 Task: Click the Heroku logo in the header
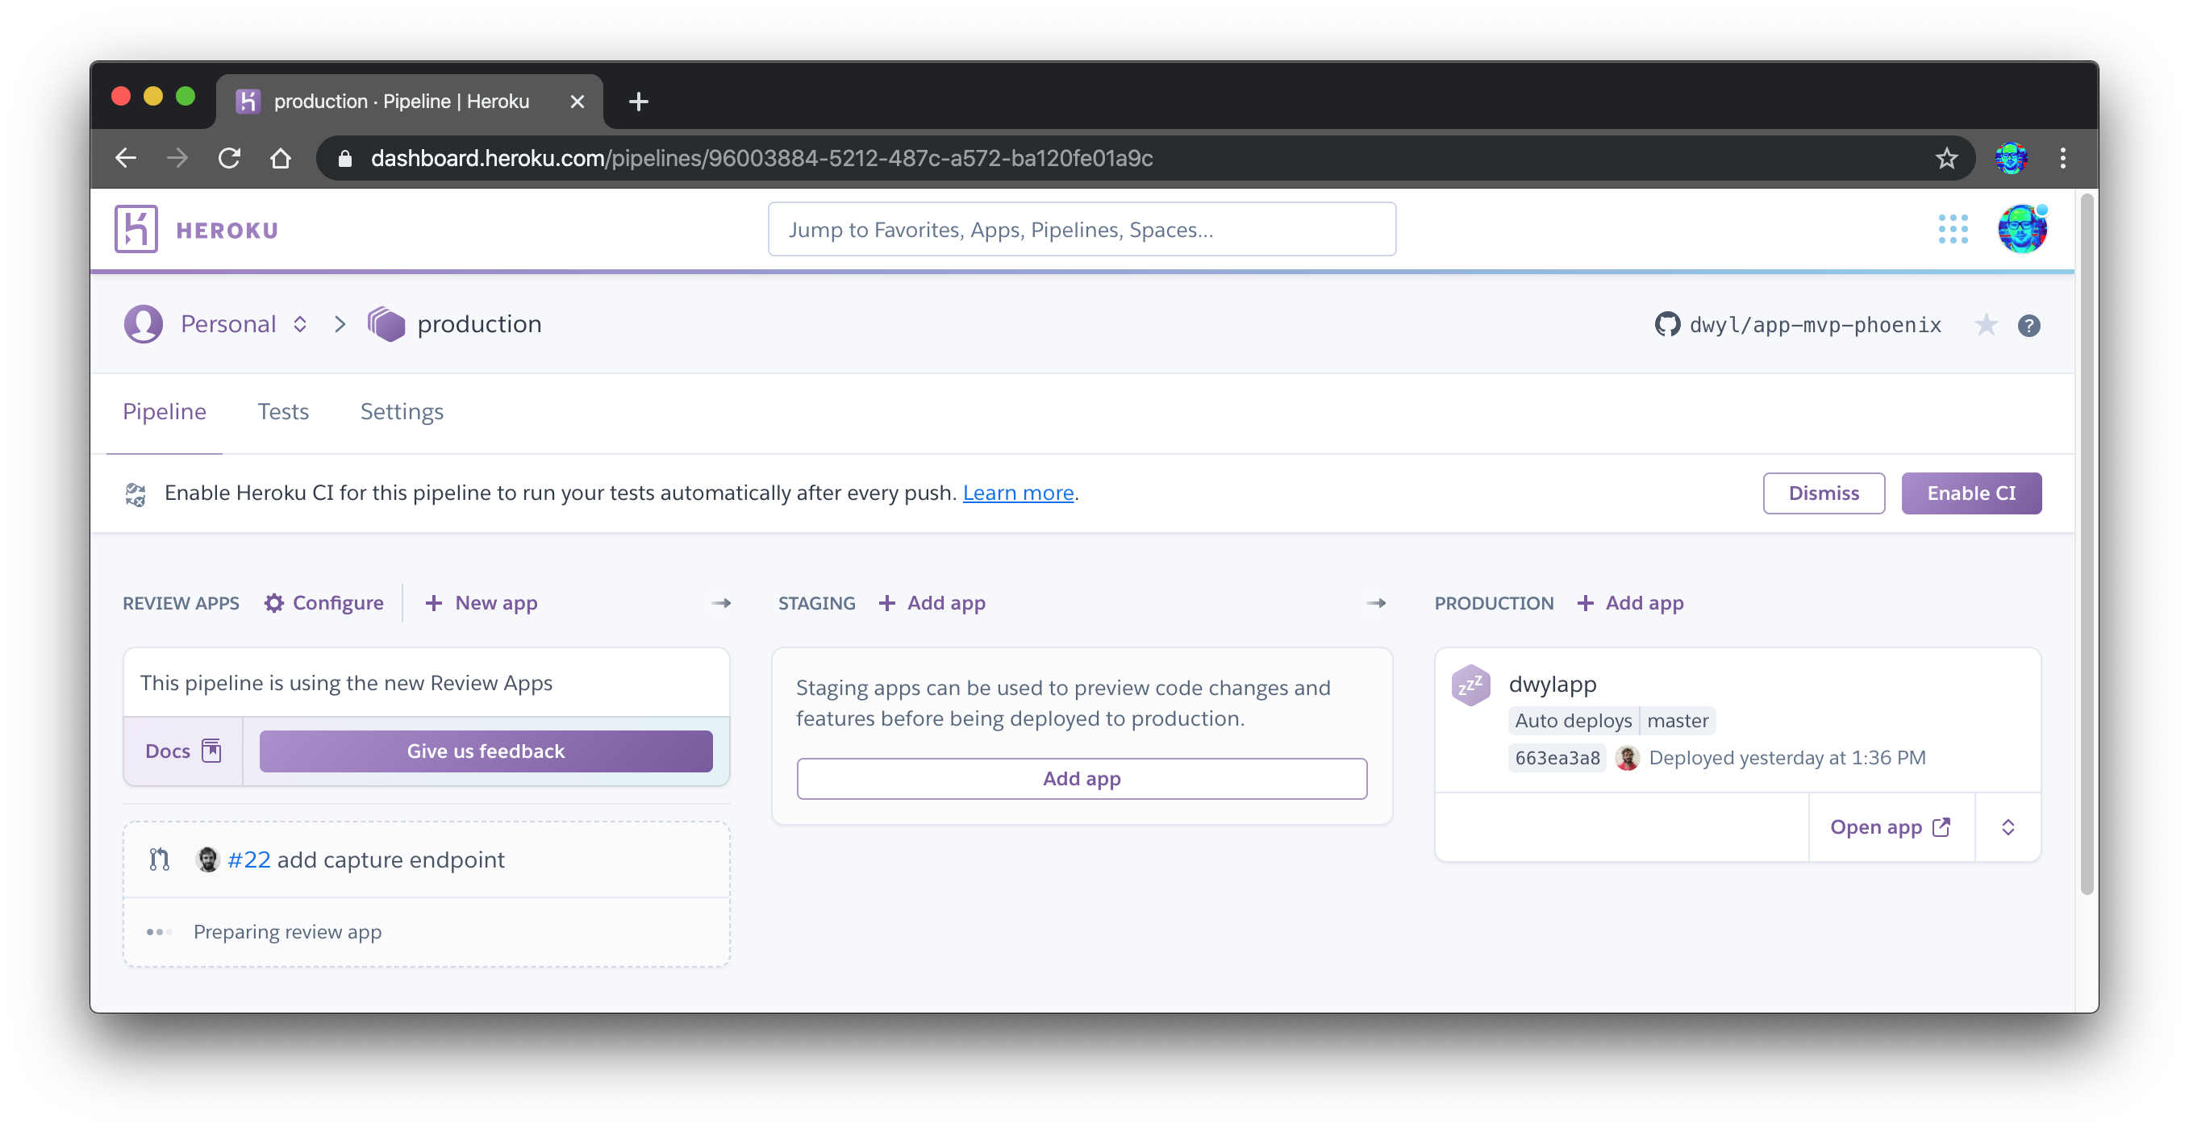pos(138,227)
